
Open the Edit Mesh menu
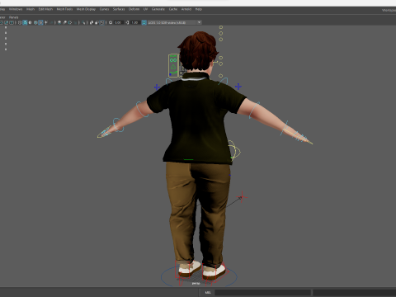click(x=45, y=9)
